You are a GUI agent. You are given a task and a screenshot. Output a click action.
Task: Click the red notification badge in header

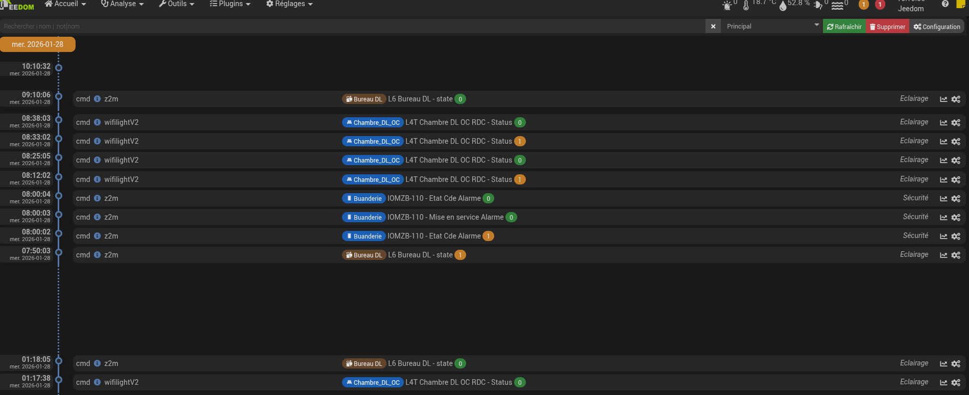[880, 5]
